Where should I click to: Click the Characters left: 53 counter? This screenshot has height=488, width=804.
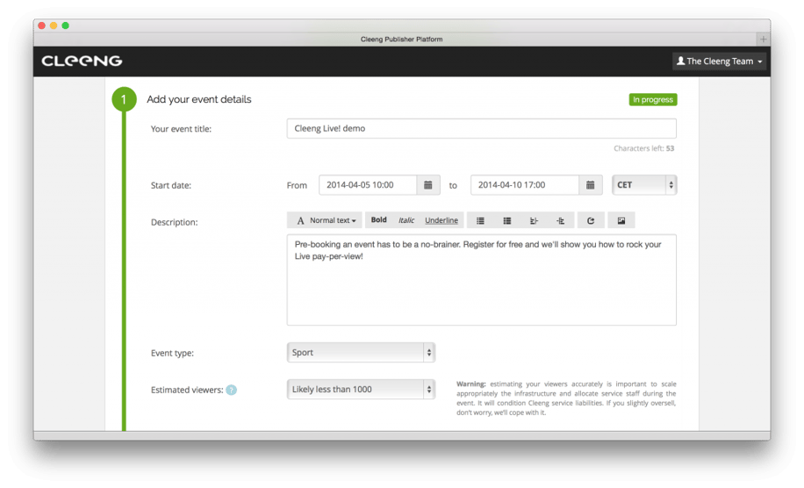tap(644, 148)
